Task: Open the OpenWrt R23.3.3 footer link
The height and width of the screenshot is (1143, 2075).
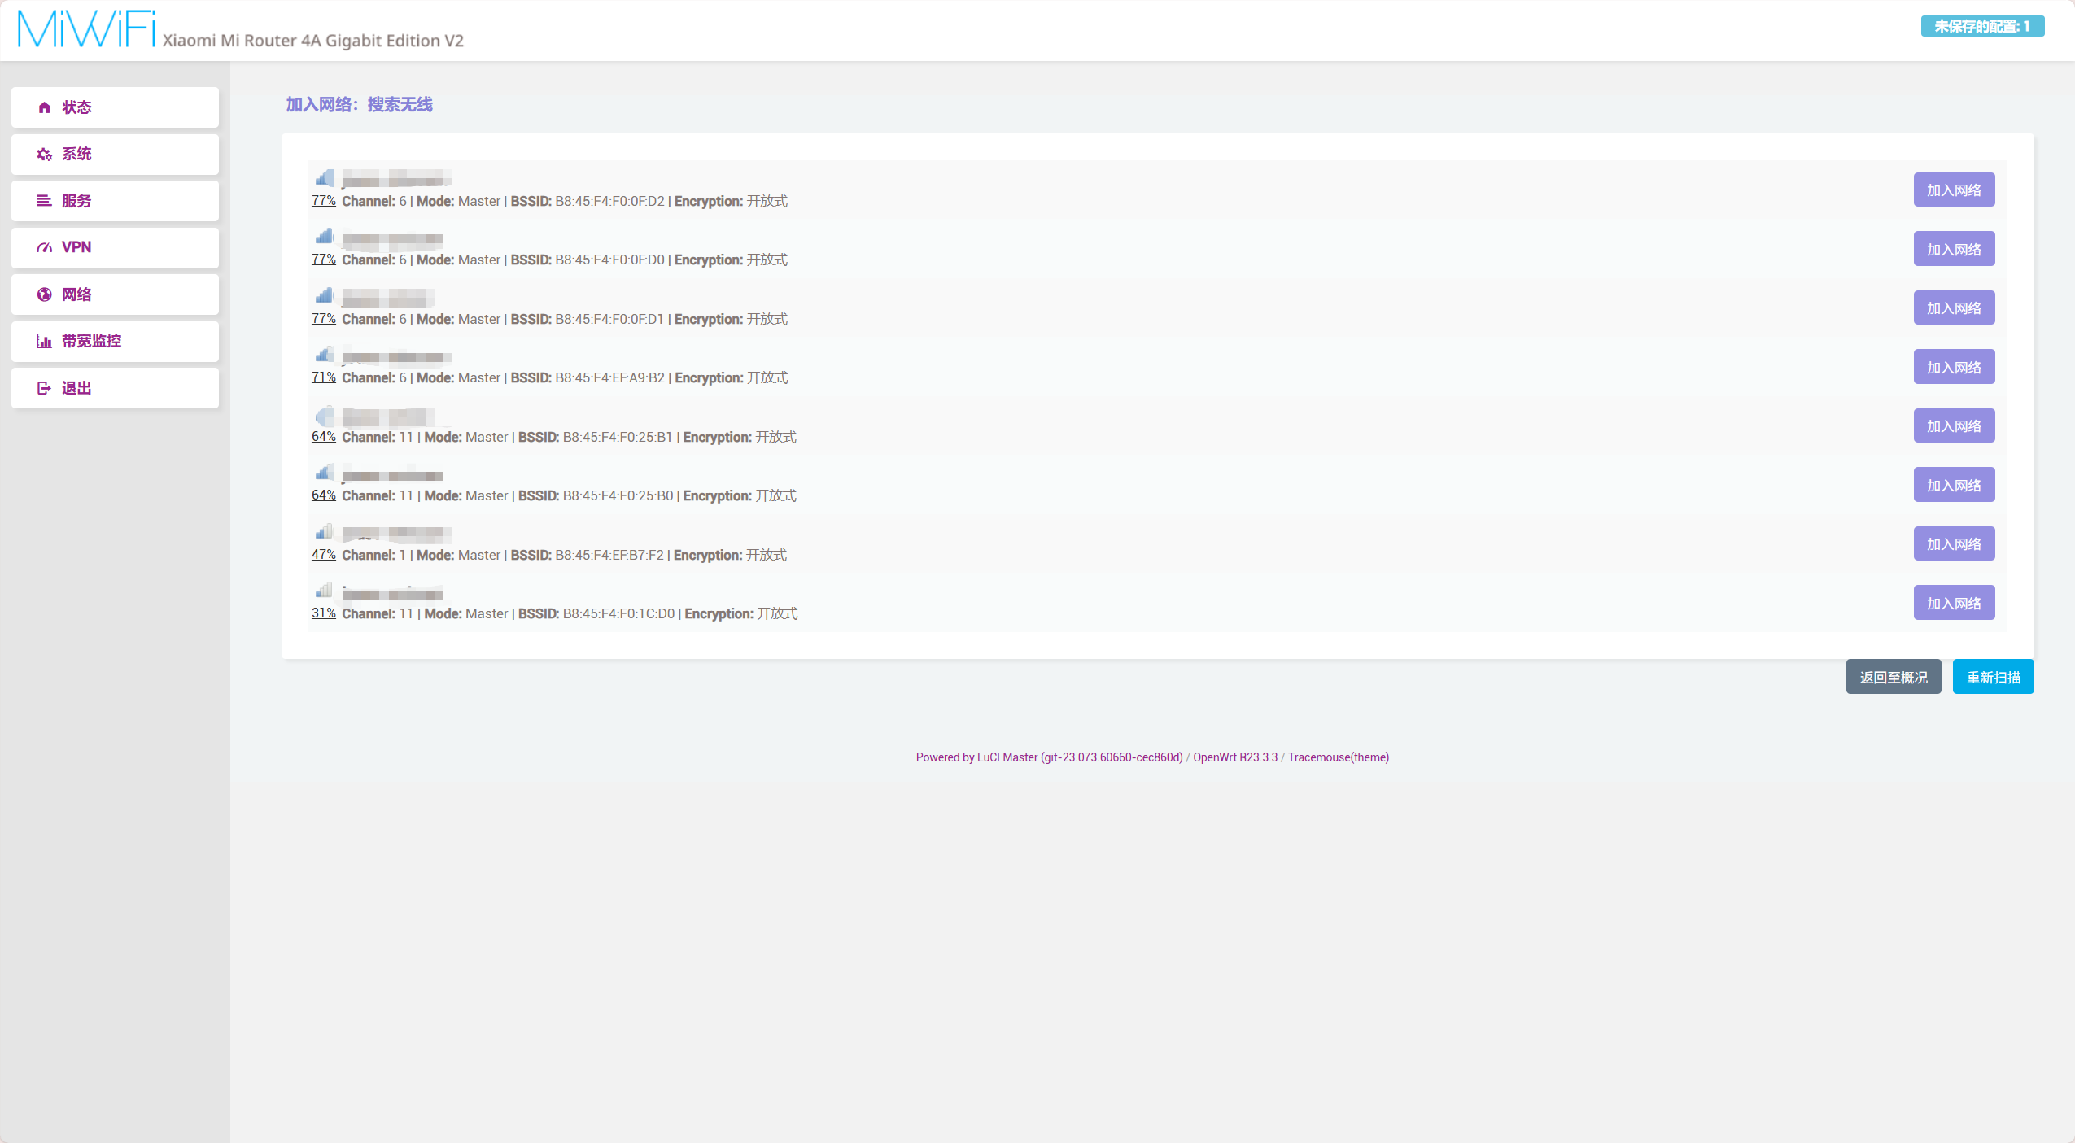Action: [x=1234, y=757]
